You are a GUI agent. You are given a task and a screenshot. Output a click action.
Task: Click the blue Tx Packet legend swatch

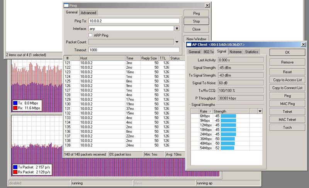click(x=15, y=167)
